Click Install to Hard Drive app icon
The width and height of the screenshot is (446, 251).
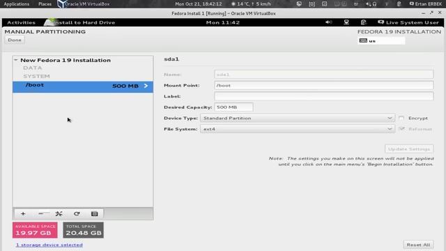(x=50, y=22)
